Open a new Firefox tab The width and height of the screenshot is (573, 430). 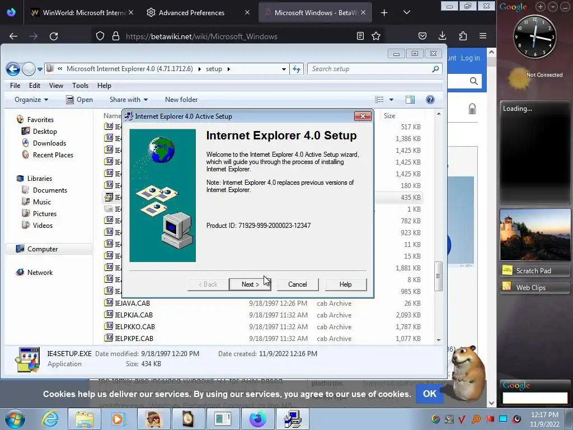pos(384,13)
